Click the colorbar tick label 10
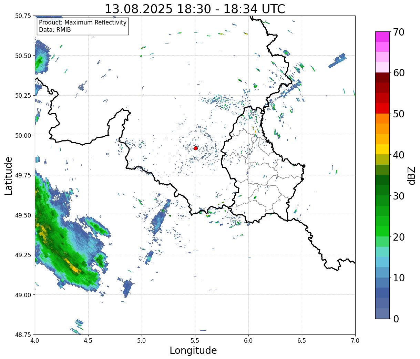Image resolution: width=420 pixels, height=359 pixels. [399, 278]
